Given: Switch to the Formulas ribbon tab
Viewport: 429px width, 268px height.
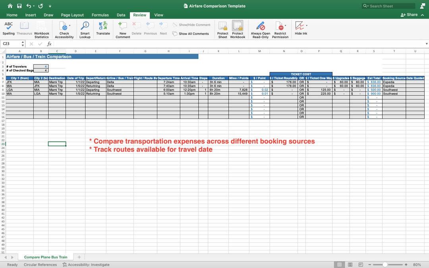Looking at the screenshot, I should pyautogui.click(x=100, y=15).
